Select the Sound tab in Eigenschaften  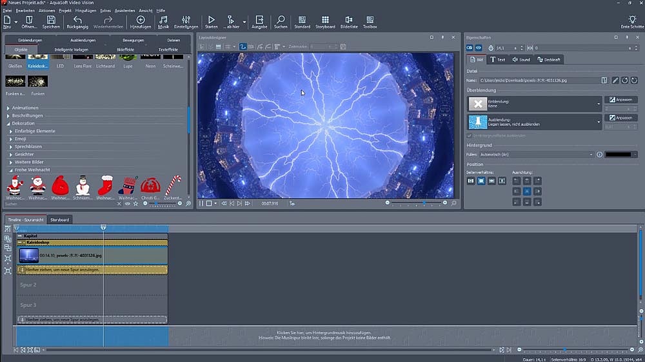point(521,59)
